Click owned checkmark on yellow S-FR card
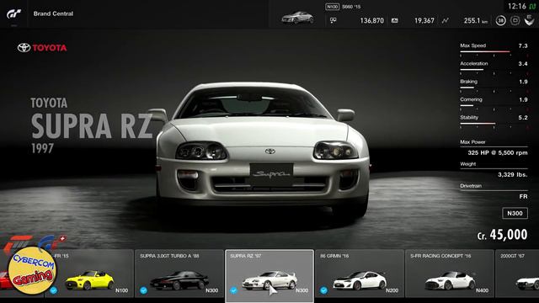This screenshot has height=303, width=539. pos(54,290)
